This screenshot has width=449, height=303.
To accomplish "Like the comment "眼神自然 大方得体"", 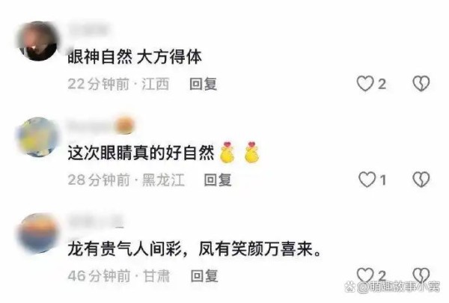I will [x=365, y=84].
